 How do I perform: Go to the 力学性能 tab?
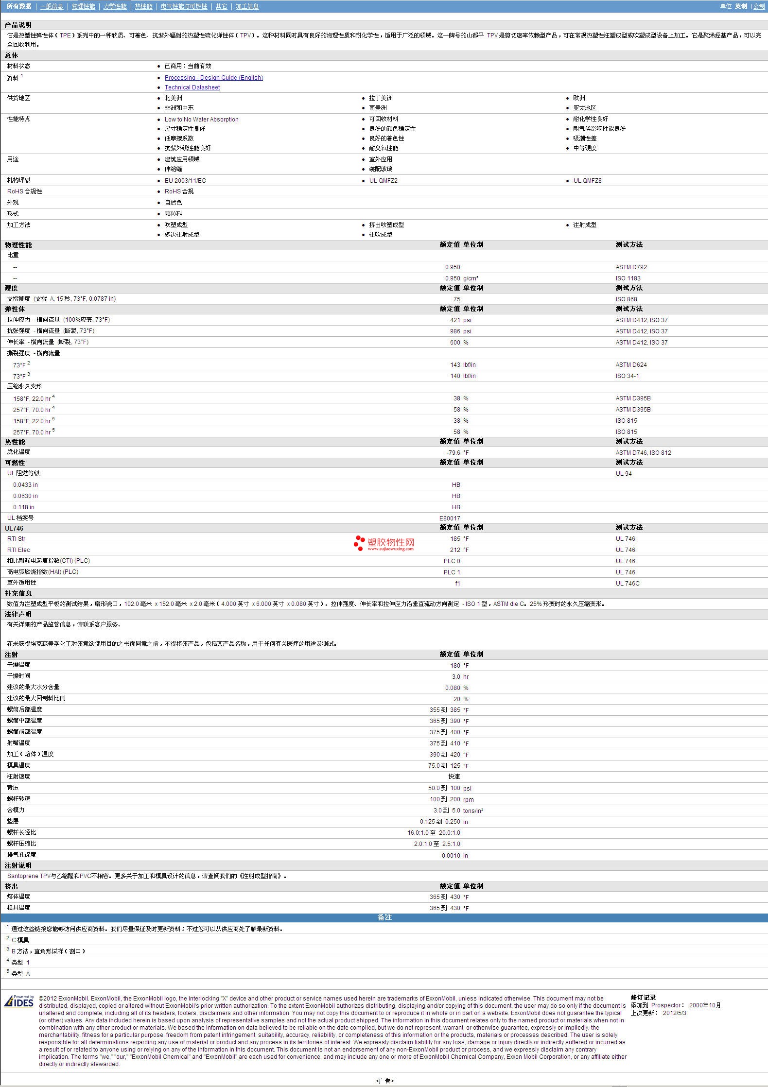pos(115,6)
